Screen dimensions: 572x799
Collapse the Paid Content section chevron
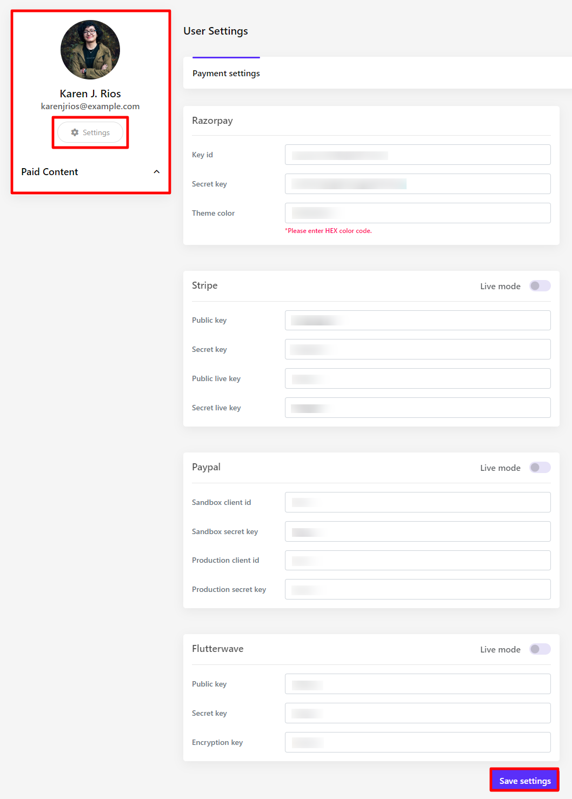tap(157, 172)
